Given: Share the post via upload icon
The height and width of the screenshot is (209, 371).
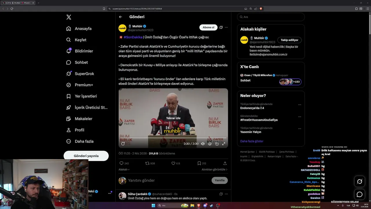Looking at the screenshot, I should coord(225,163).
